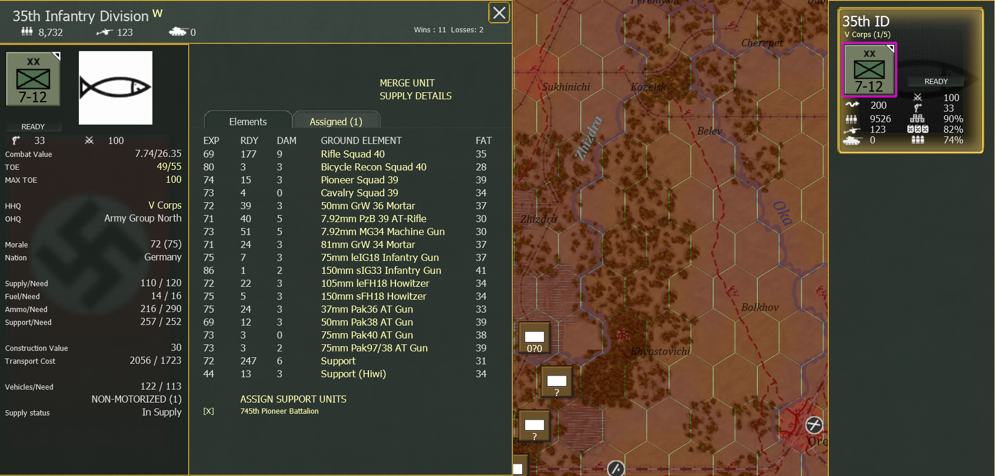Click the tank icon beside 0 in header
Image resolution: width=995 pixels, height=476 pixels.
[x=178, y=32]
